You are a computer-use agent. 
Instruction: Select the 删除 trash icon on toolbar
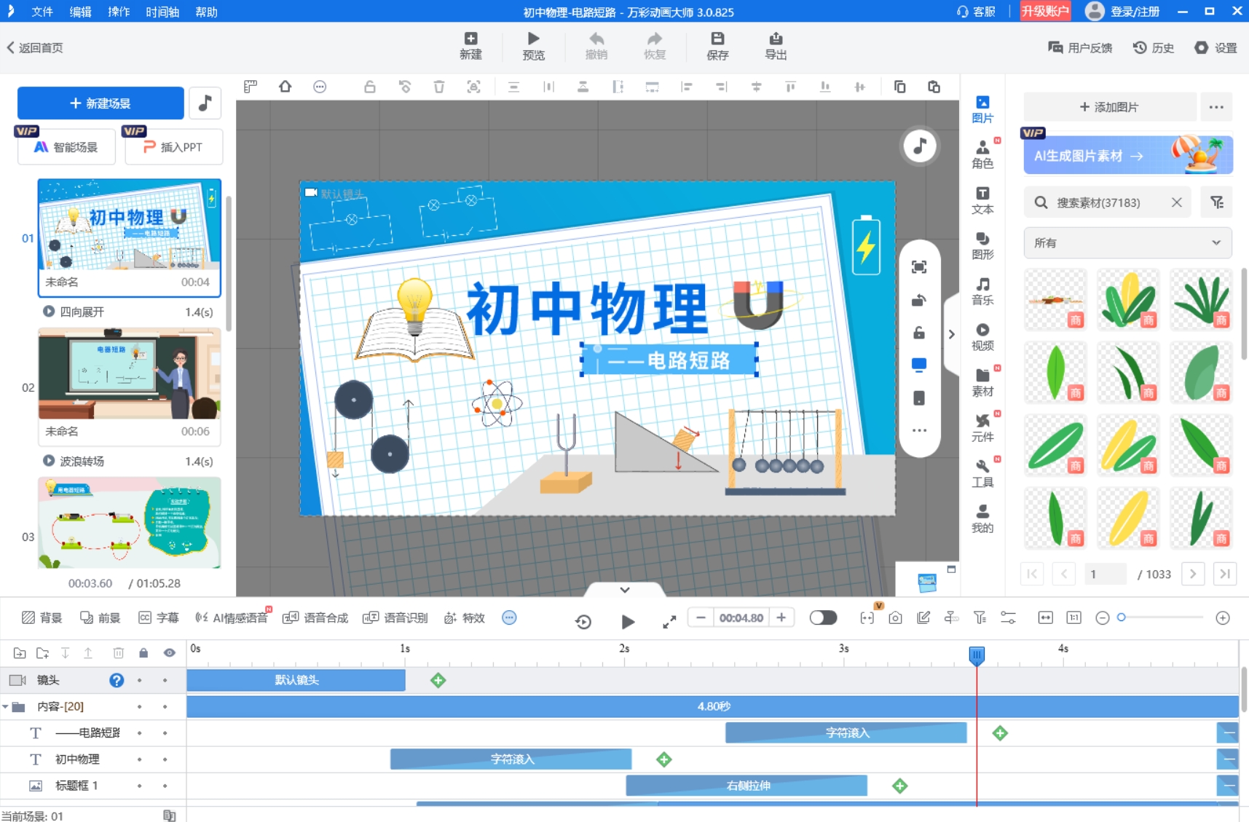pos(438,86)
